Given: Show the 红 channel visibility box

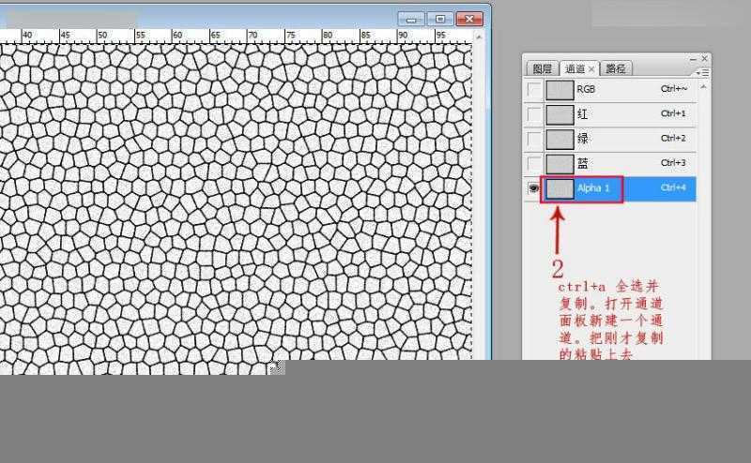Looking at the screenshot, I should [x=533, y=114].
